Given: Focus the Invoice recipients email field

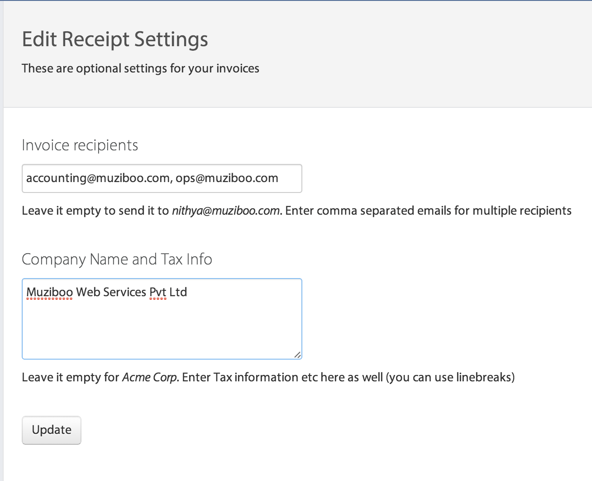Looking at the screenshot, I should (x=162, y=178).
